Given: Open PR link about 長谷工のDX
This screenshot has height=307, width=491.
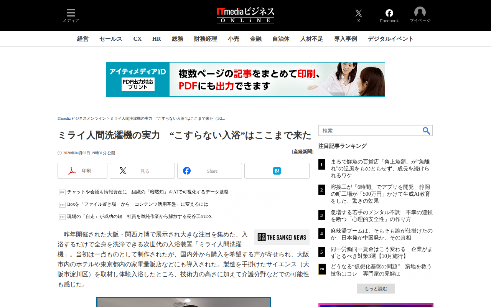Looking at the screenshot, I should click(x=140, y=216).
